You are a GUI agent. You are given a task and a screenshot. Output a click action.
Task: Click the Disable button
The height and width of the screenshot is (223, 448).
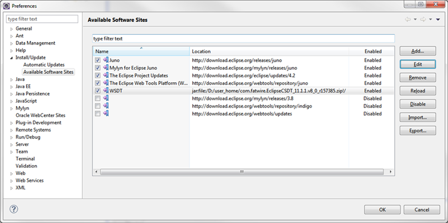417,104
